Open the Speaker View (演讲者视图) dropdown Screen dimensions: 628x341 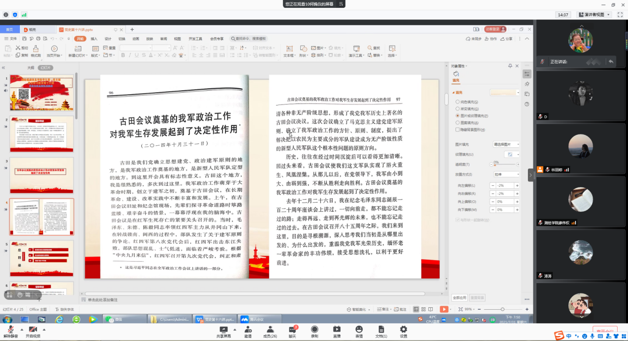(595, 15)
